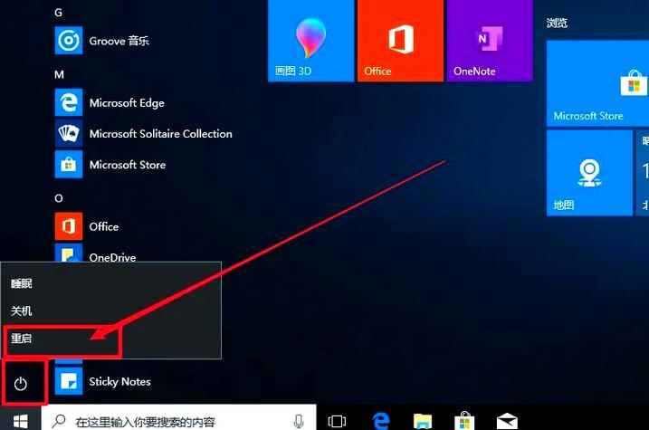The width and height of the screenshot is (649, 430).
Task: Open Mail from the taskbar
Action: (507, 421)
